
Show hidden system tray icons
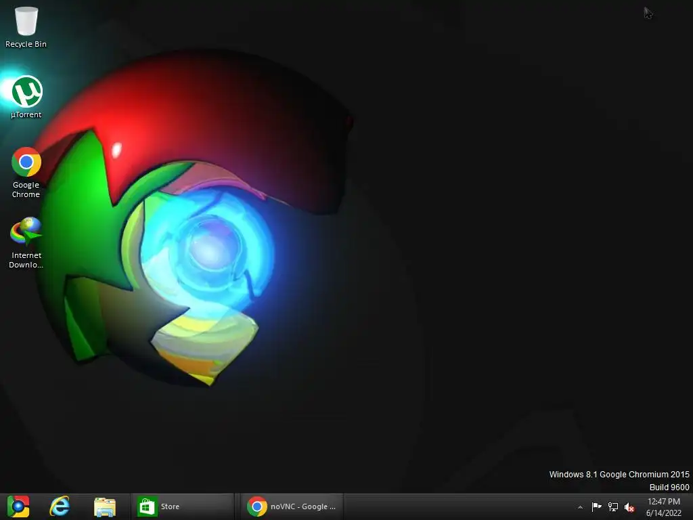580,507
